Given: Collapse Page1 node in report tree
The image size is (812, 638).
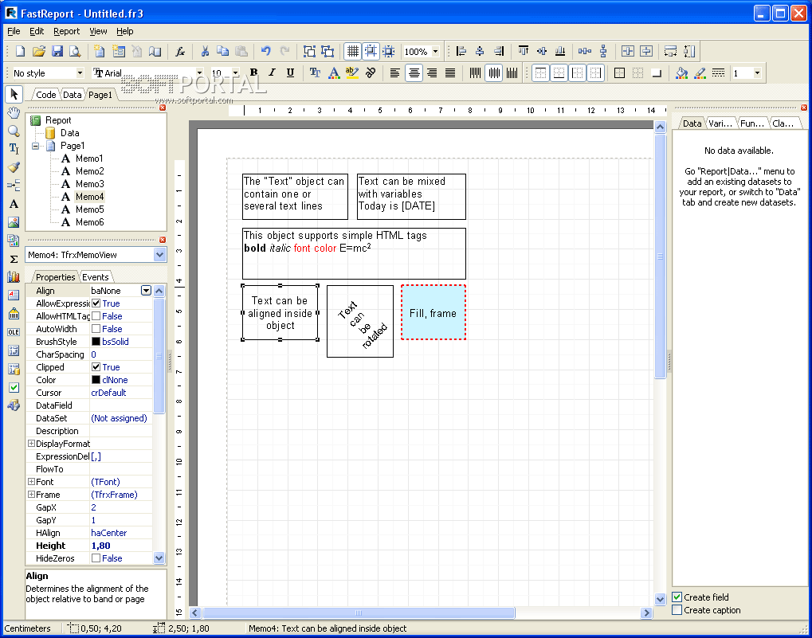Looking at the screenshot, I should pos(35,146).
